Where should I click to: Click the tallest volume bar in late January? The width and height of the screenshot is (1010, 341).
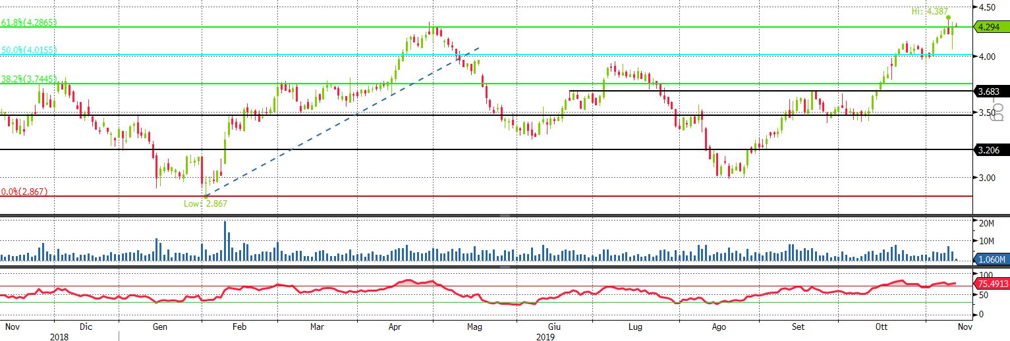[225, 241]
